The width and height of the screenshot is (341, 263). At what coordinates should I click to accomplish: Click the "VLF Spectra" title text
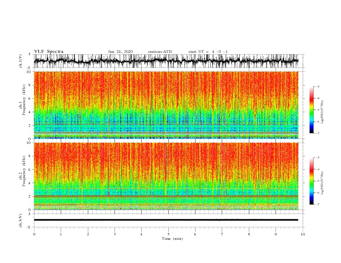click(49, 52)
